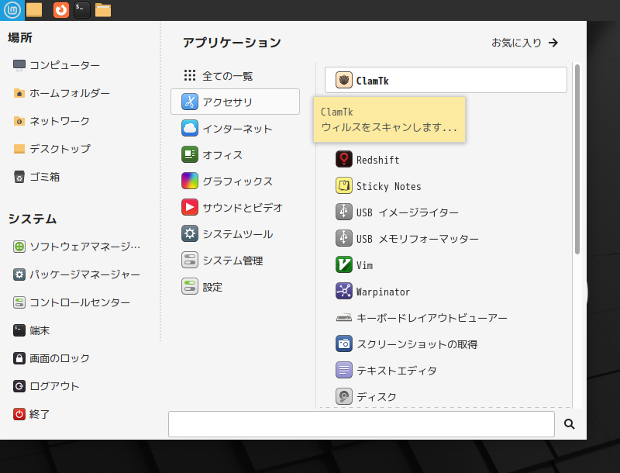Open the file manager icon in the top panel
The width and height of the screenshot is (620, 473).
tap(103, 10)
